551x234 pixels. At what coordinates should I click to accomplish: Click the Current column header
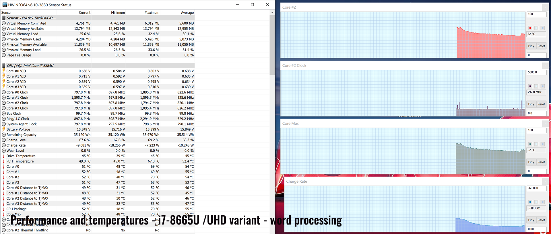click(x=74, y=13)
